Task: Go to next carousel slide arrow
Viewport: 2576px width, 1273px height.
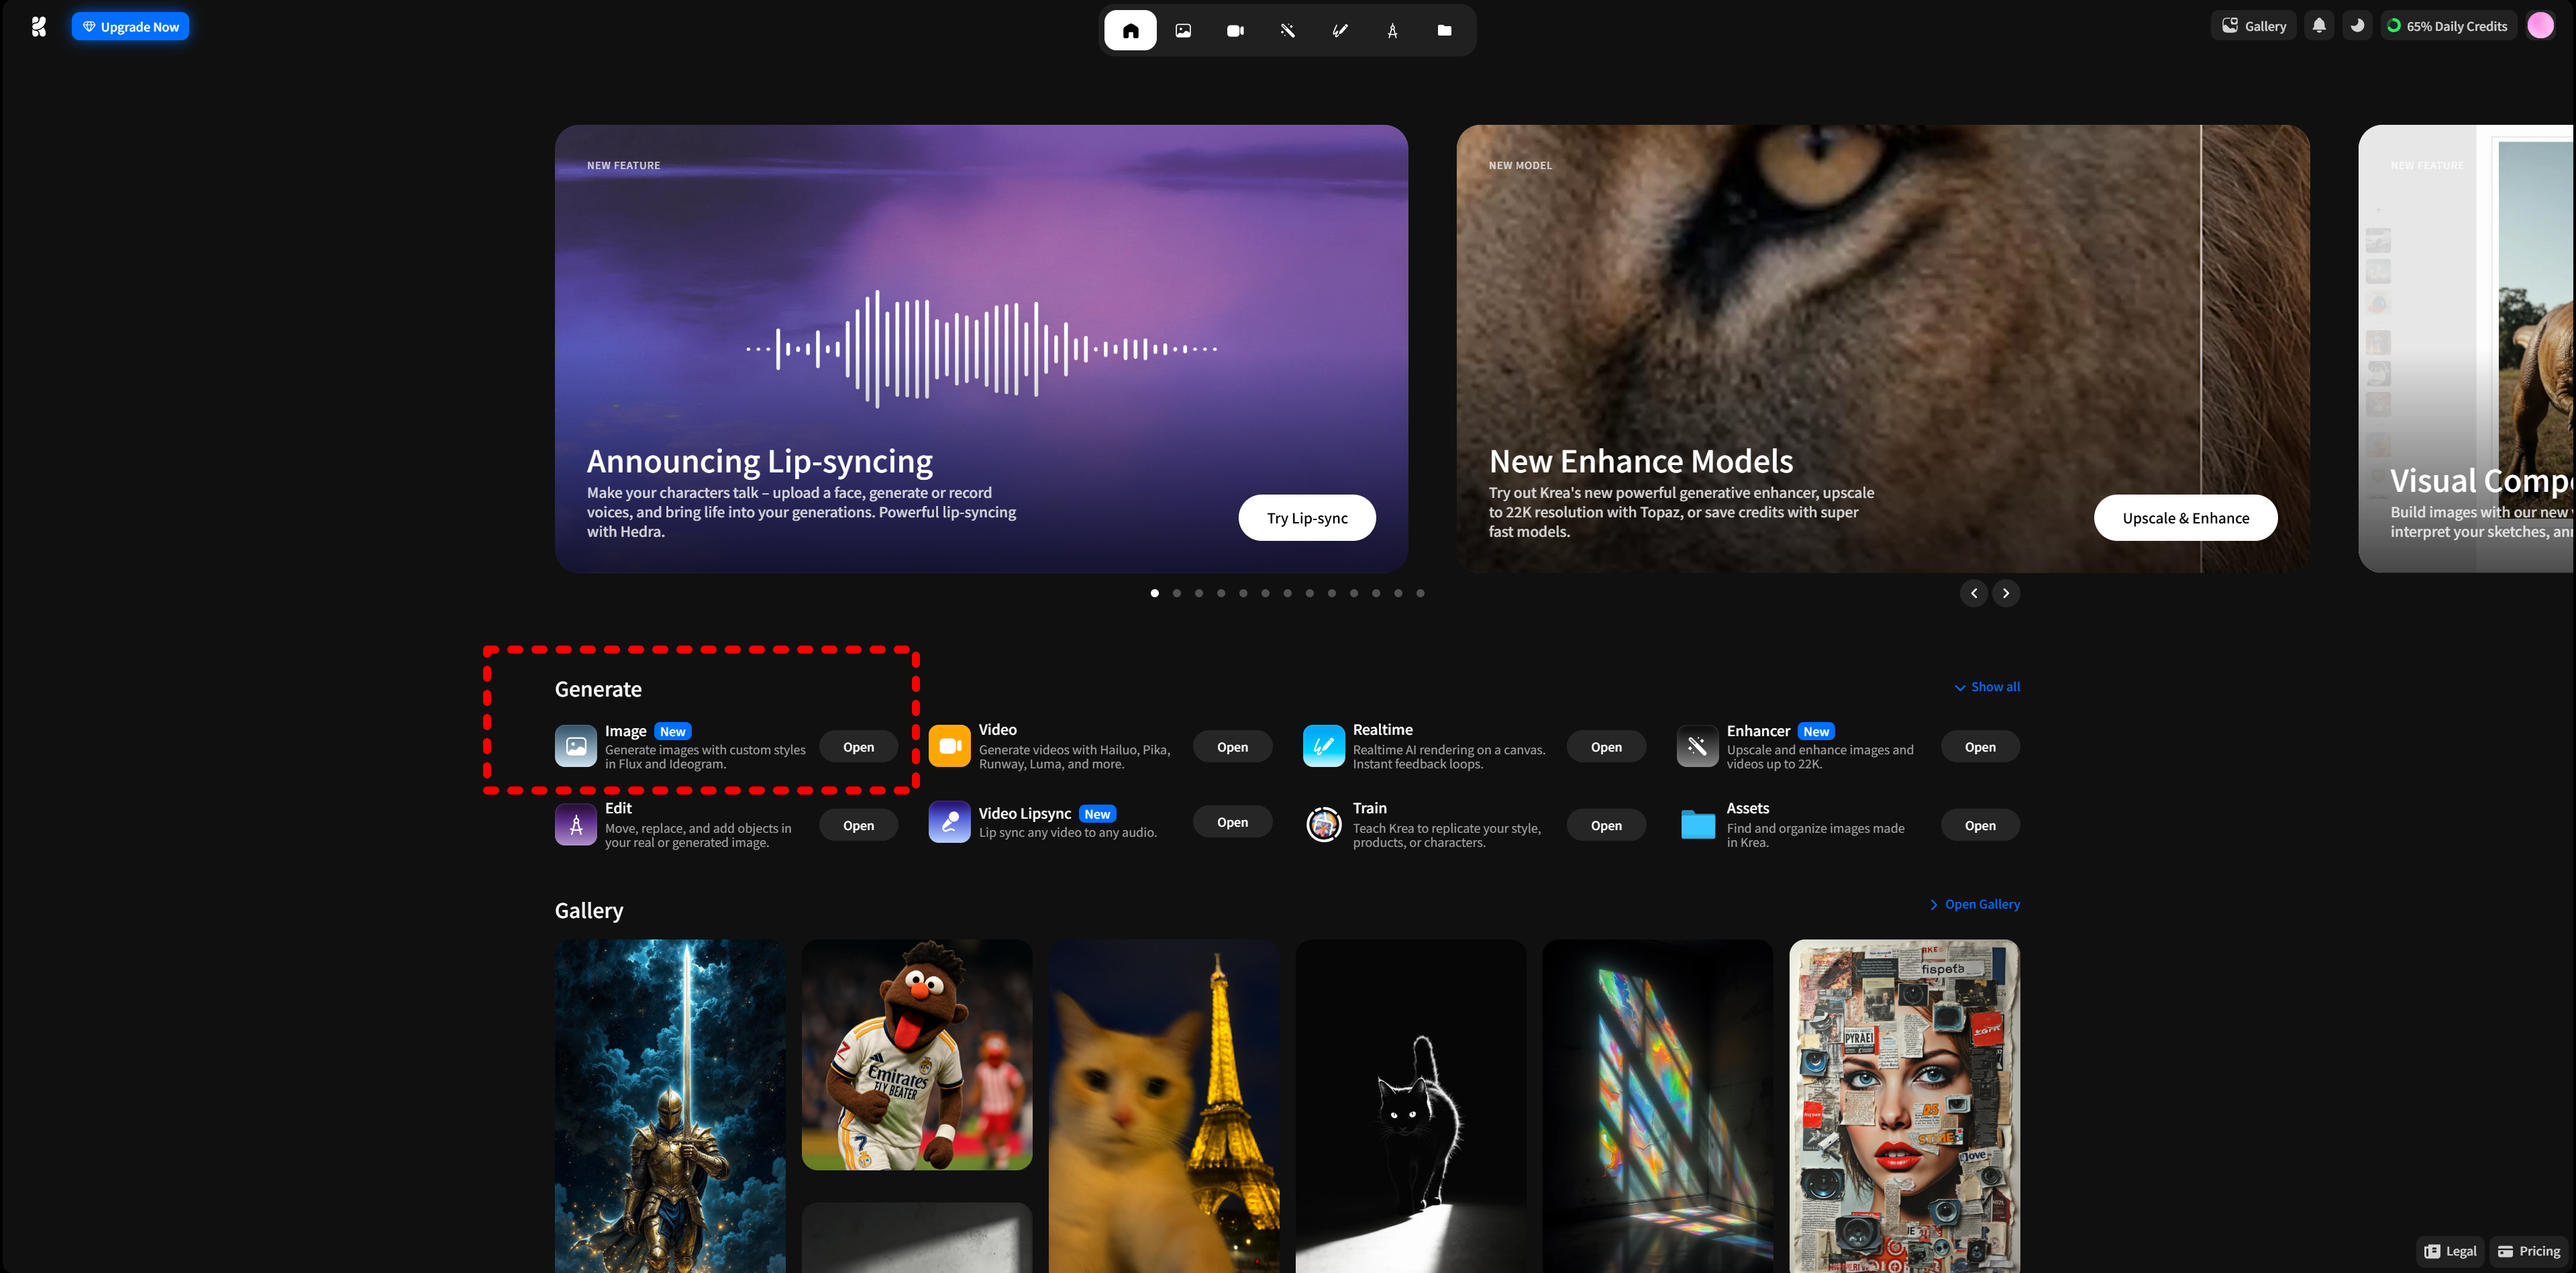Action: tap(2006, 593)
